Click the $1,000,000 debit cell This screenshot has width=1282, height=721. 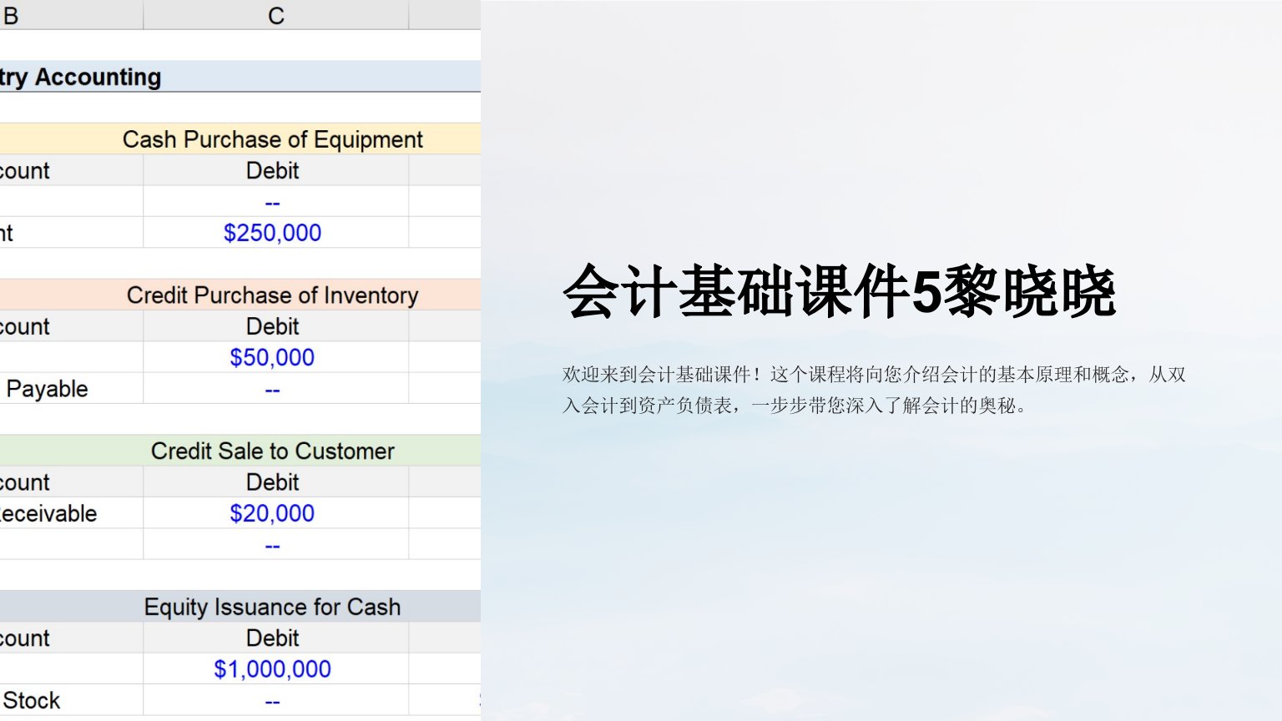(x=276, y=669)
